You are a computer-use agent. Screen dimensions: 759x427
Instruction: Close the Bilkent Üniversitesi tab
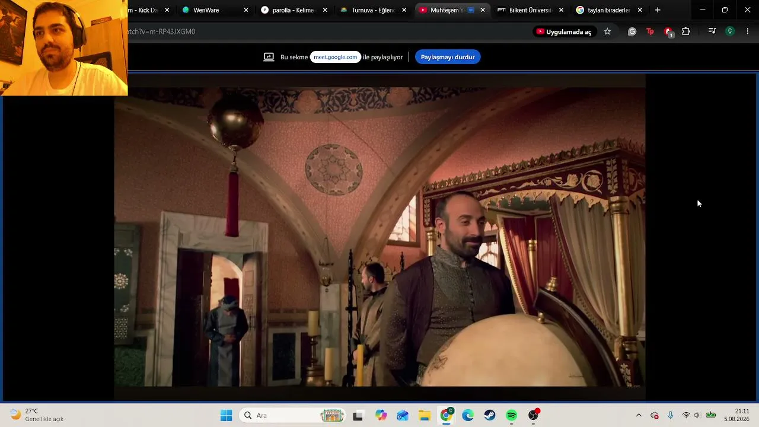562,10
